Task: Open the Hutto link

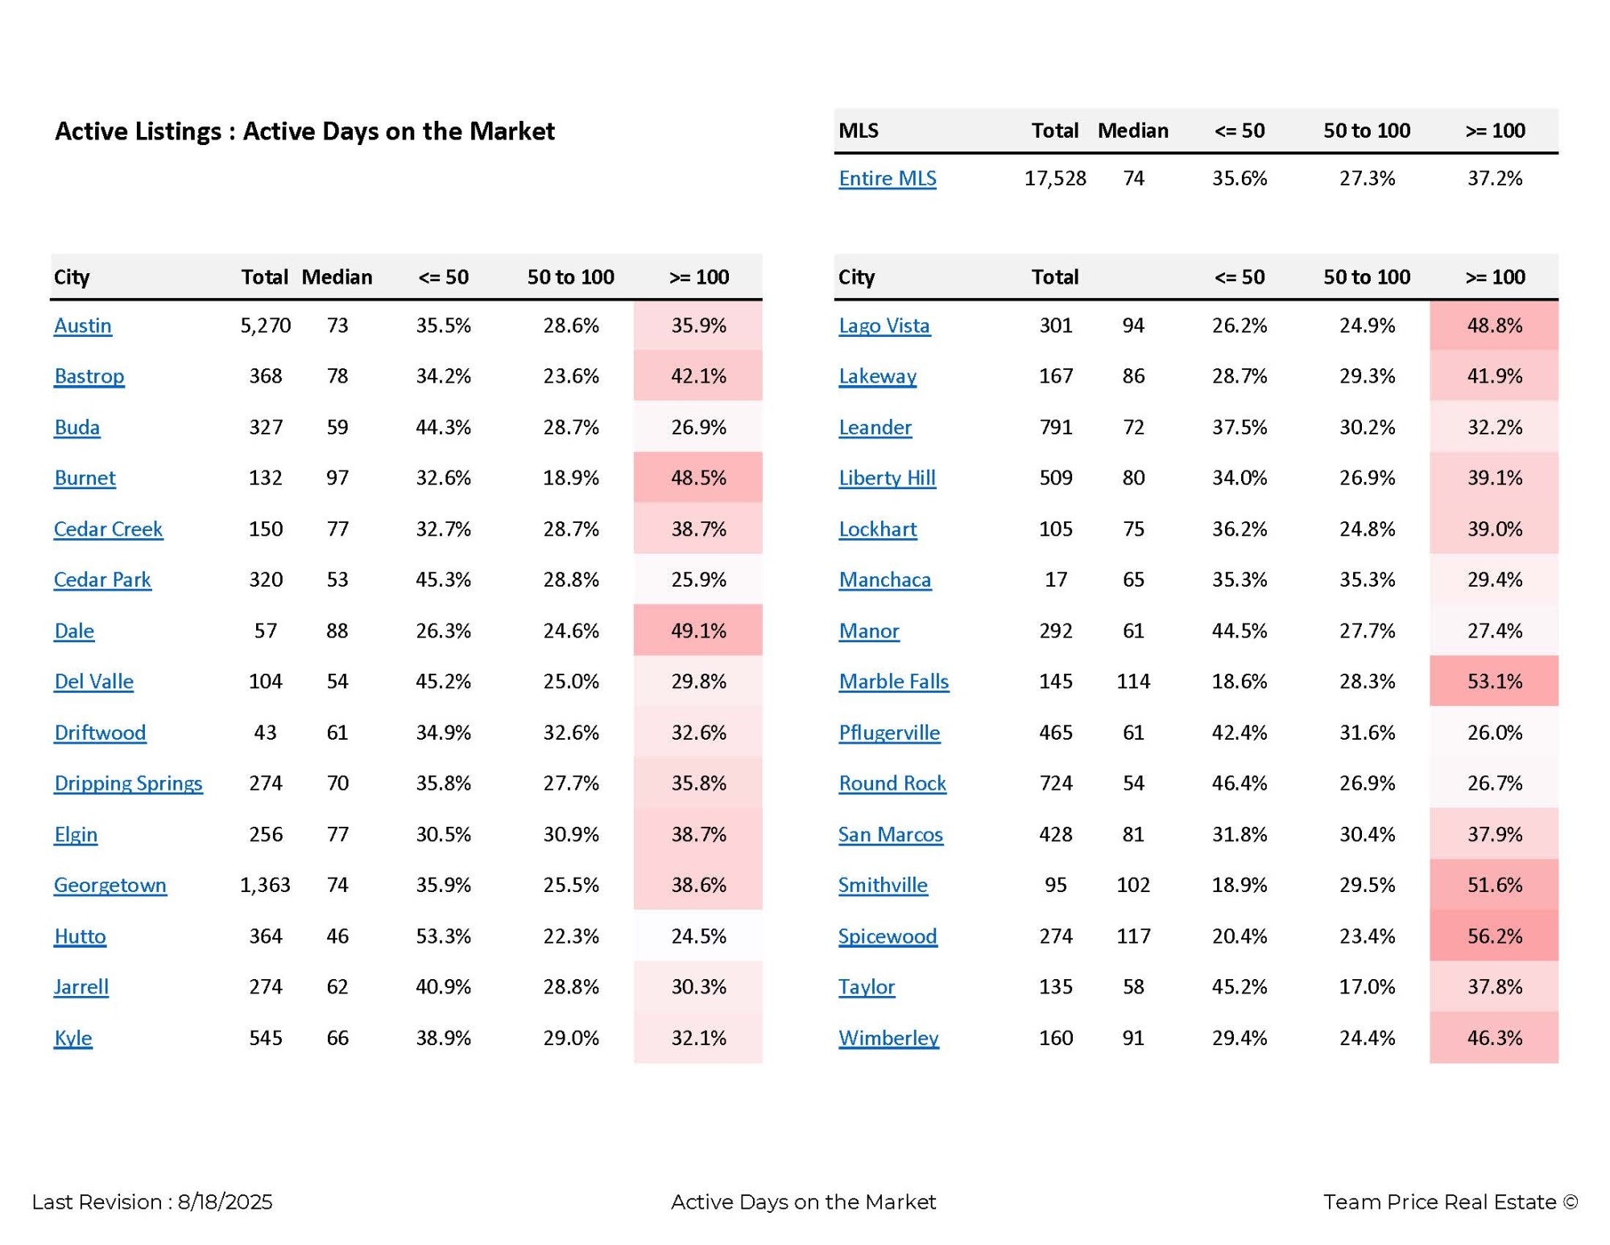Action: (80, 936)
